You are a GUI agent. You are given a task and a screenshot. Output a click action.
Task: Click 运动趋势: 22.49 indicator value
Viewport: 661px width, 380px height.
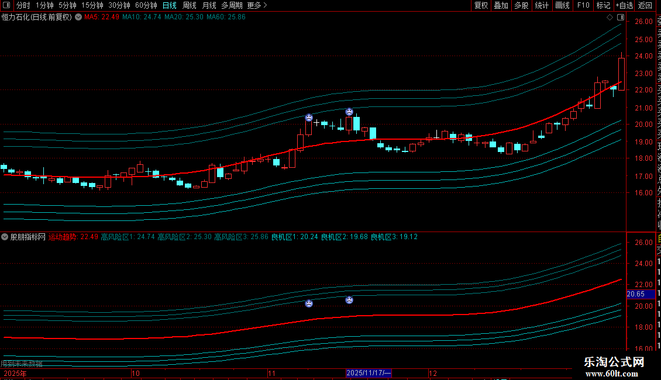pyautogui.click(x=73, y=237)
